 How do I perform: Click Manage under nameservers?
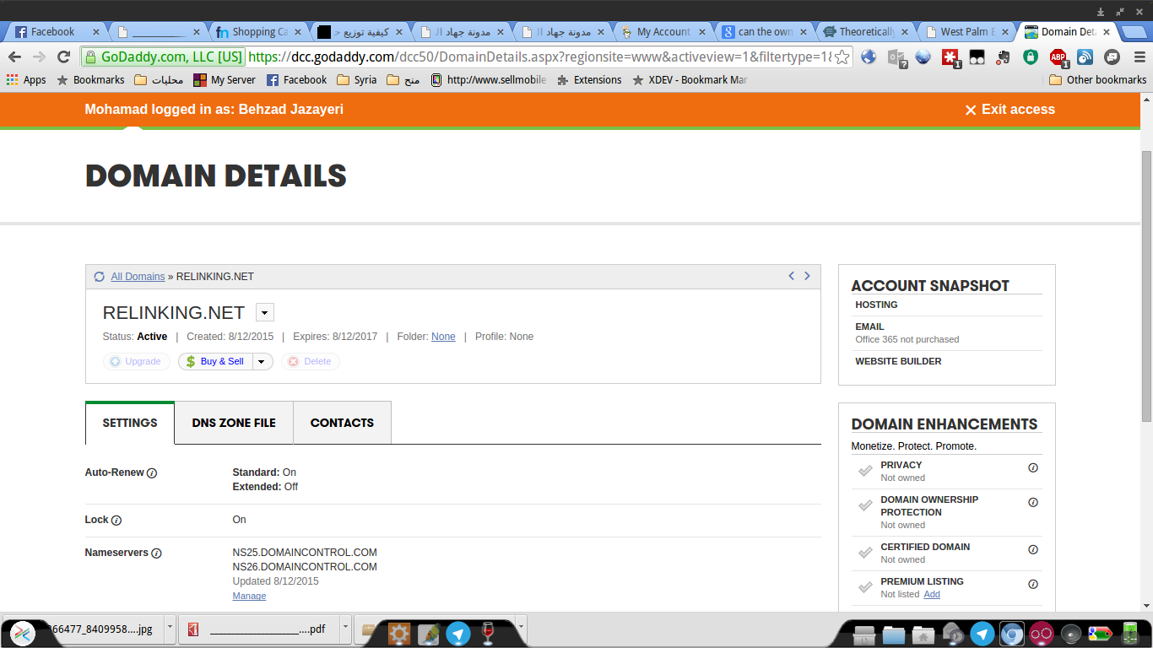point(249,596)
